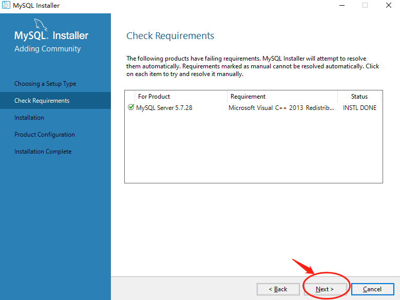Click the For Product column header

pos(181,97)
